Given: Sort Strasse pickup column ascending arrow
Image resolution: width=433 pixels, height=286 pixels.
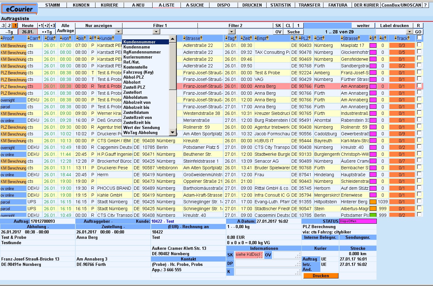Looking at the screenshot, I should pyautogui.click(x=201, y=38).
